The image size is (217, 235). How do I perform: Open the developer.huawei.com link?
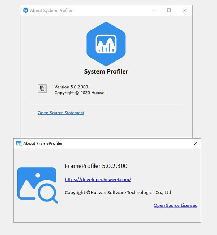point(98,179)
